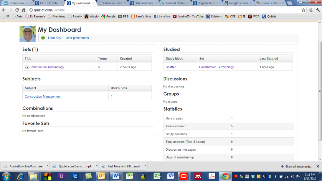The width and height of the screenshot is (322, 181).
Task: Switch to the Education - Gab tab
Action: point(112,3)
